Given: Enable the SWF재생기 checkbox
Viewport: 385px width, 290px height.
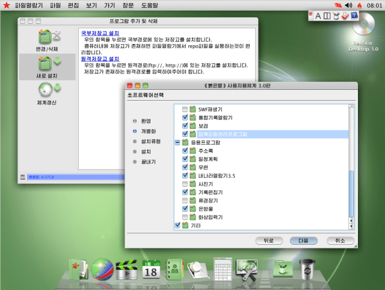Looking at the screenshot, I should coord(185,109).
